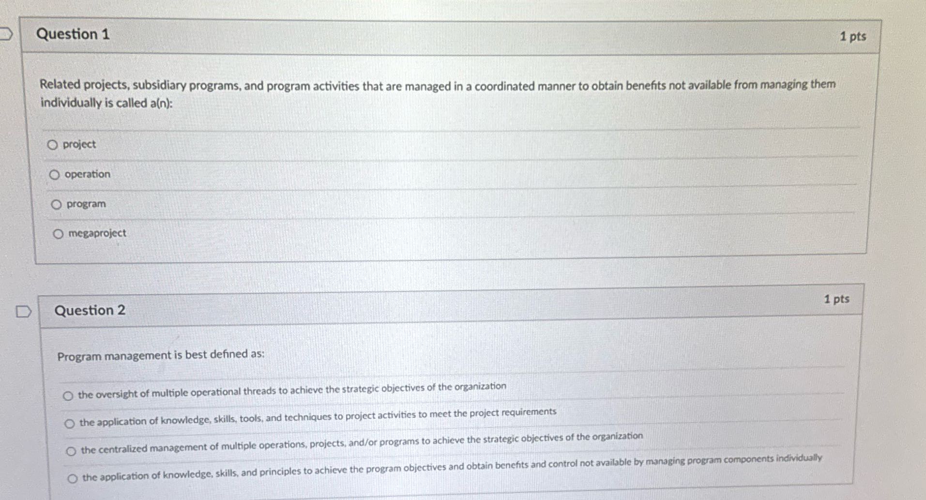The width and height of the screenshot is (926, 500).
Task: Click 'Program management is best defined as:' text
Action: (161, 355)
